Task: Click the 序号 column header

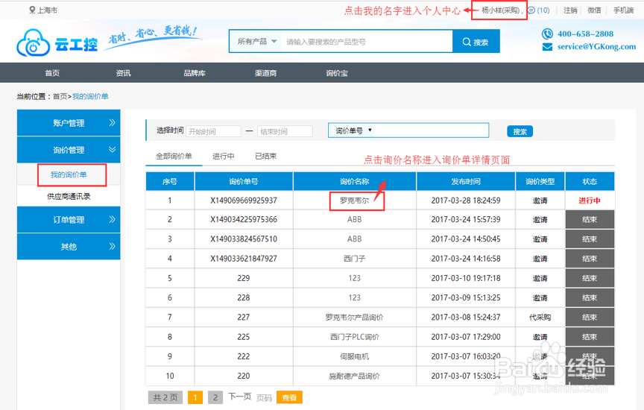Action: tap(170, 181)
